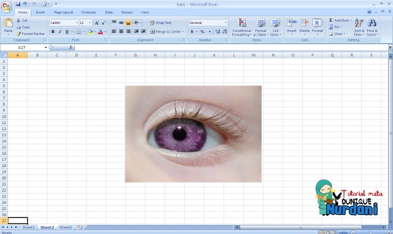The height and width of the screenshot is (234, 393).
Task: Align text left
Action: pyautogui.click(x=114, y=31)
